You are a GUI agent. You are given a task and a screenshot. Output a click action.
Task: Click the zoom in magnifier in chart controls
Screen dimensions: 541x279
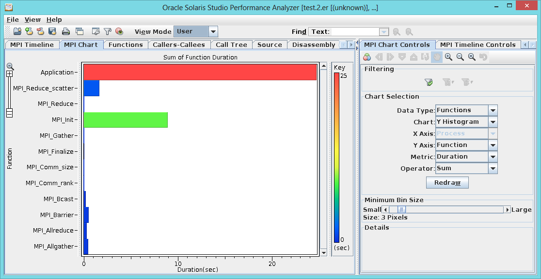click(x=448, y=57)
